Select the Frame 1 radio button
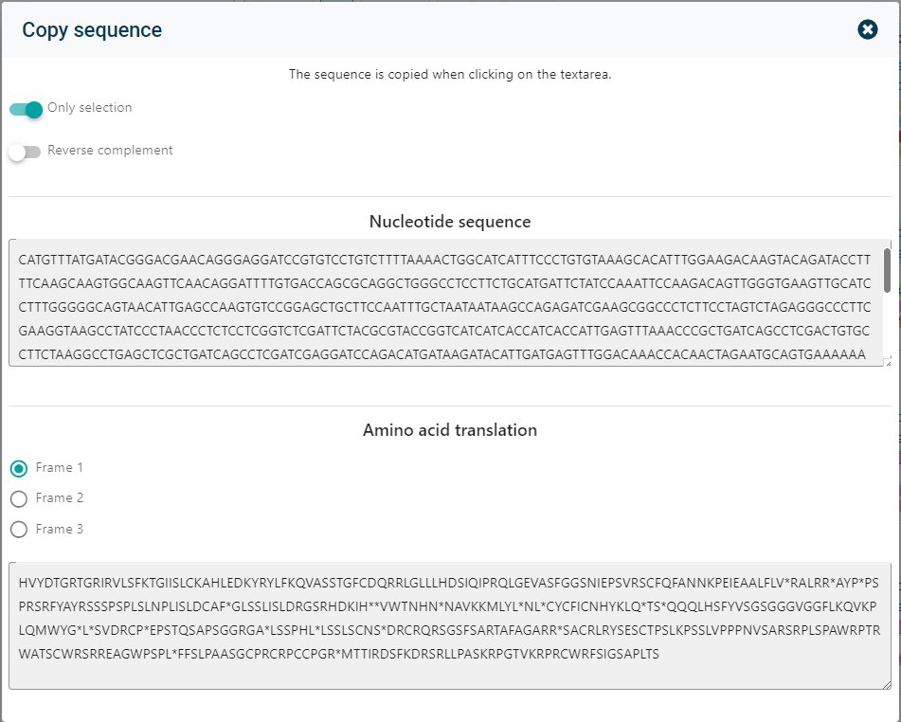Viewport: 901px width, 722px height. [x=18, y=468]
